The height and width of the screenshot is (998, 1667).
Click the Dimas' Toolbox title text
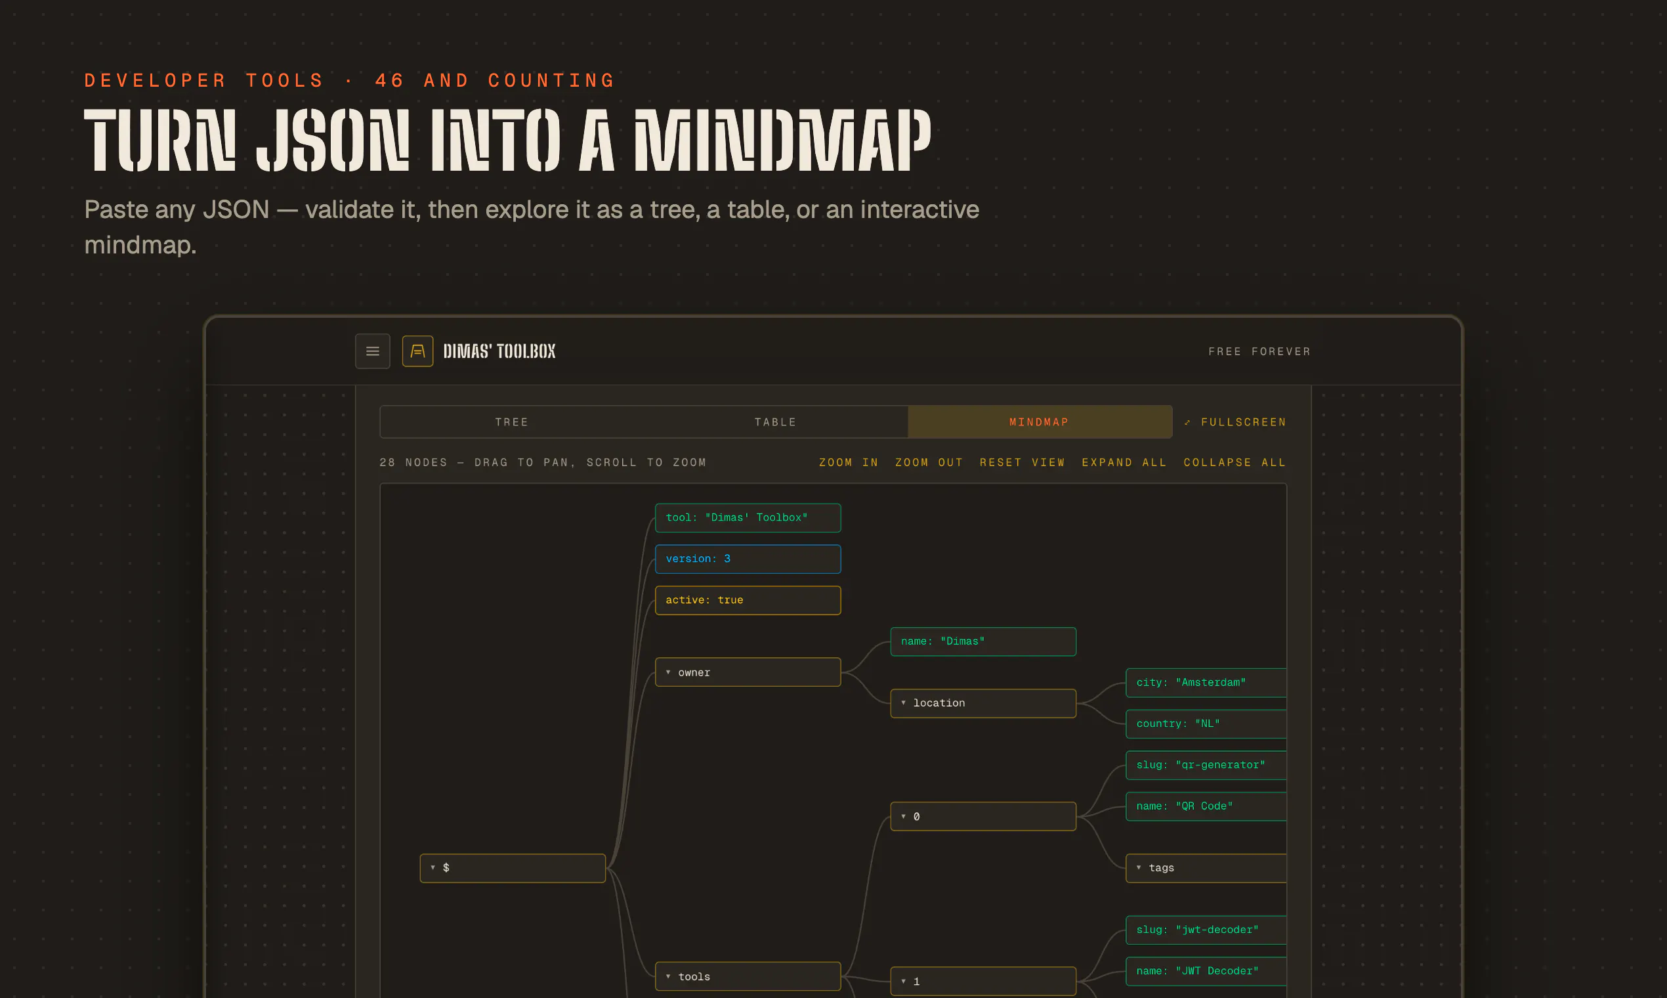(x=499, y=351)
